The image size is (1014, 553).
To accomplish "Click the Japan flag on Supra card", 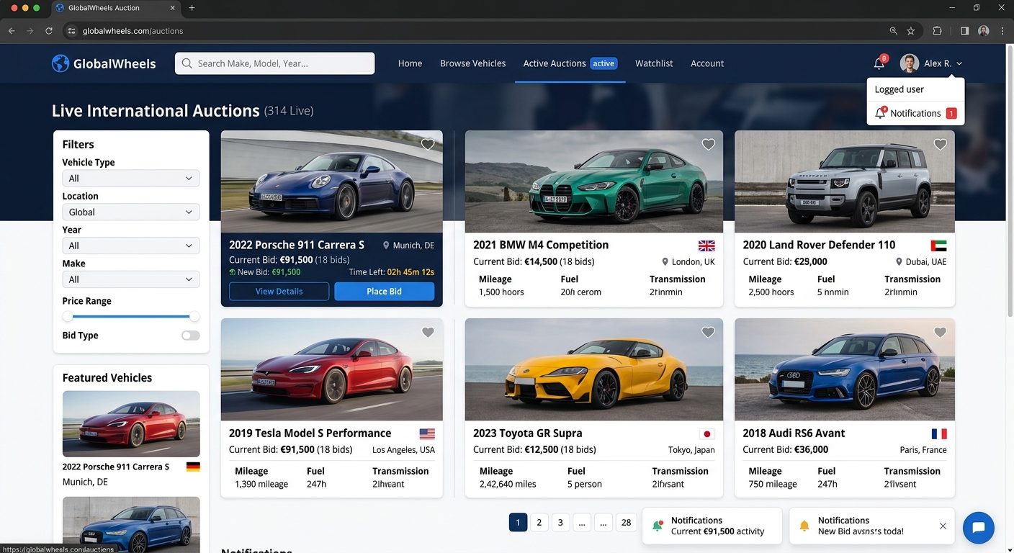I will click(x=706, y=433).
